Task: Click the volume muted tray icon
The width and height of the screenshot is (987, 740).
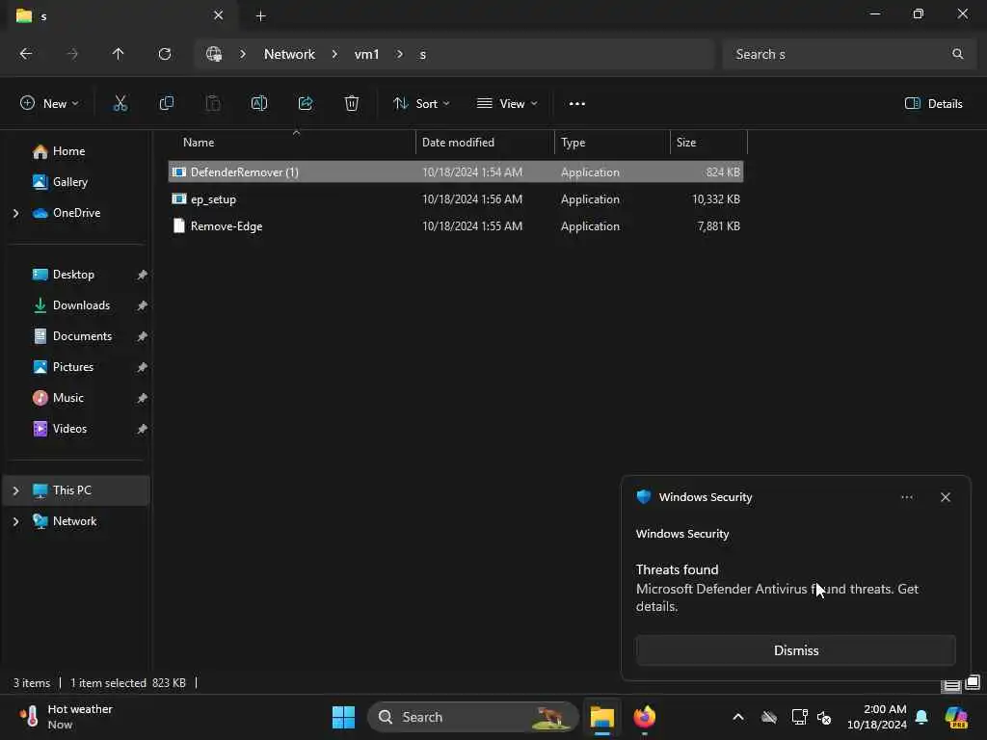Action: coord(824,717)
